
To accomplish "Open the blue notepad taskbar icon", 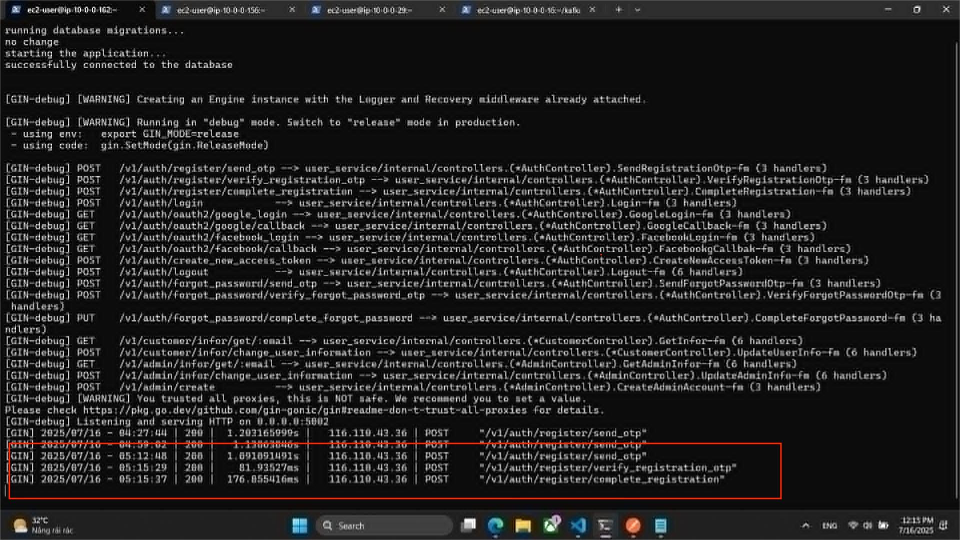I will (x=661, y=525).
